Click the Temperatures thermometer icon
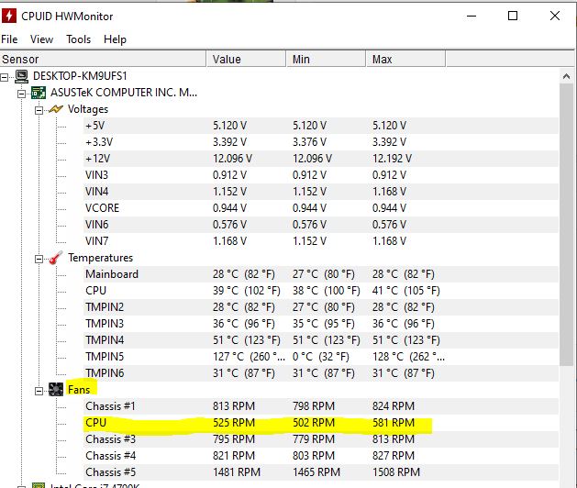577x488 pixels. click(56, 258)
